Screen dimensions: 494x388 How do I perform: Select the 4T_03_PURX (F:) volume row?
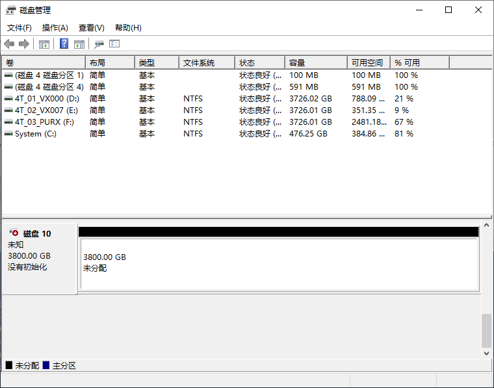(44, 122)
